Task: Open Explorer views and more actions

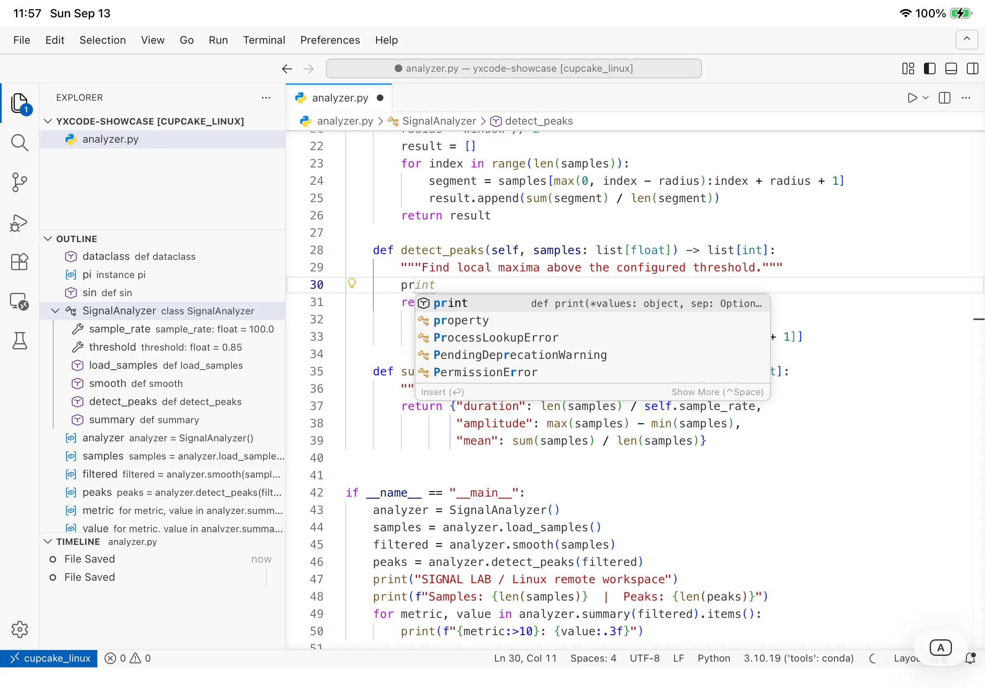Action: click(x=266, y=98)
